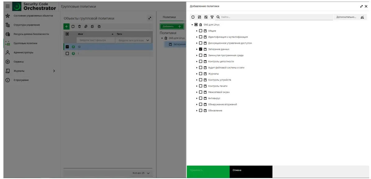
Task: Collapse SNS для Linux node in dialog tree
Action: [x=192, y=25]
